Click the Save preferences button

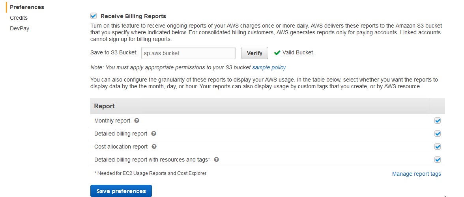(x=121, y=191)
